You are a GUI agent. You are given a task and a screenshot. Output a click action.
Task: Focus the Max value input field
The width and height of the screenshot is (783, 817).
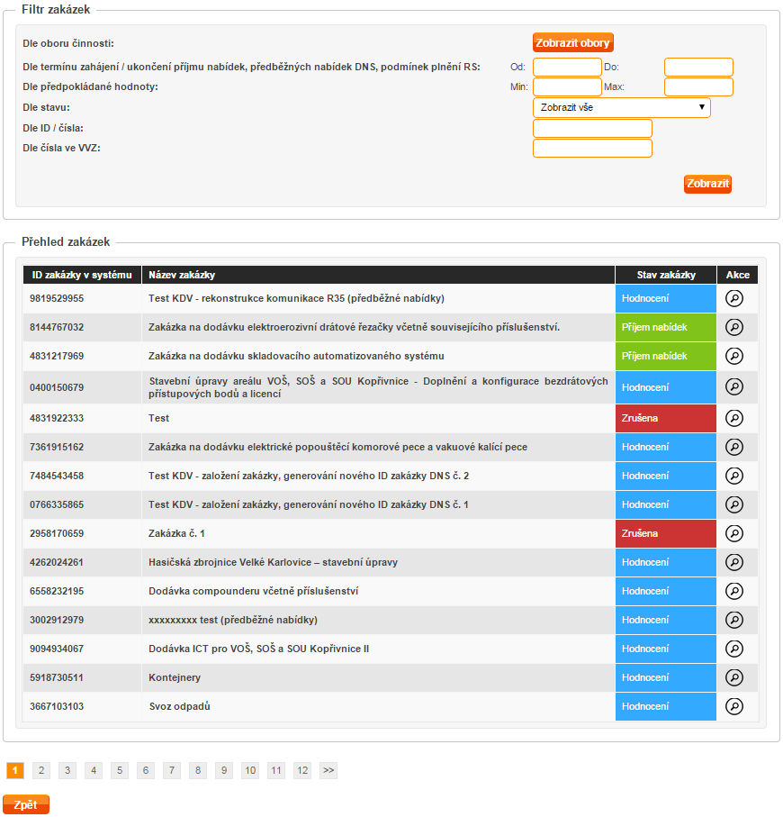pyautogui.click(x=698, y=87)
